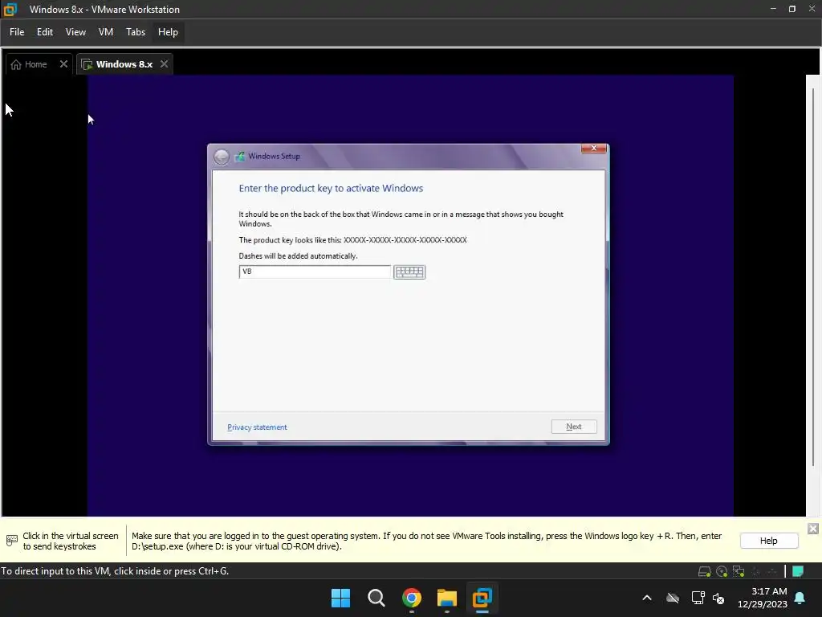Click the product key input field

(x=315, y=272)
